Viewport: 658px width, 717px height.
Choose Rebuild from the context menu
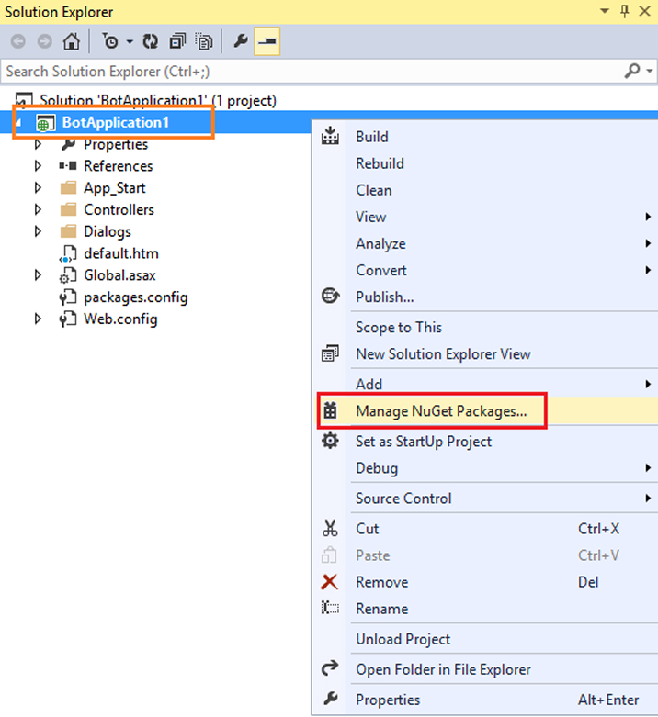[x=485, y=163]
